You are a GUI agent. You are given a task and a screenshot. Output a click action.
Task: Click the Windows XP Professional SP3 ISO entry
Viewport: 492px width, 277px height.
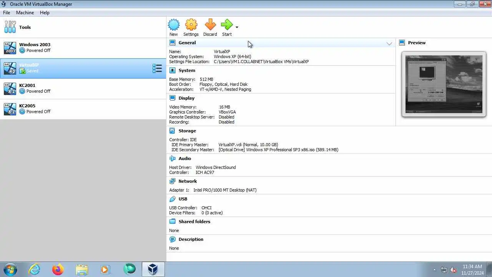click(278, 150)
